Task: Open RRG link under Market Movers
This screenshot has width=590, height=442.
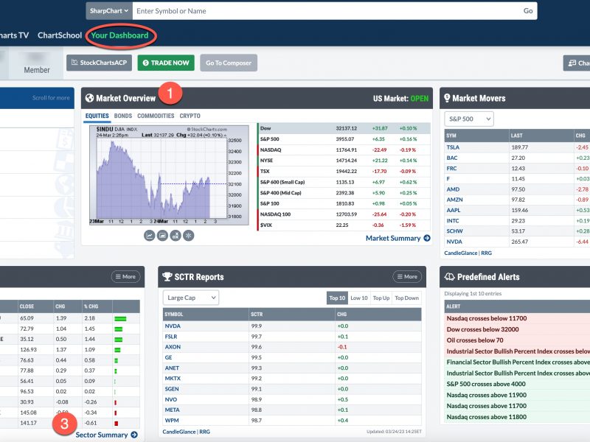Action: [486, 253]
